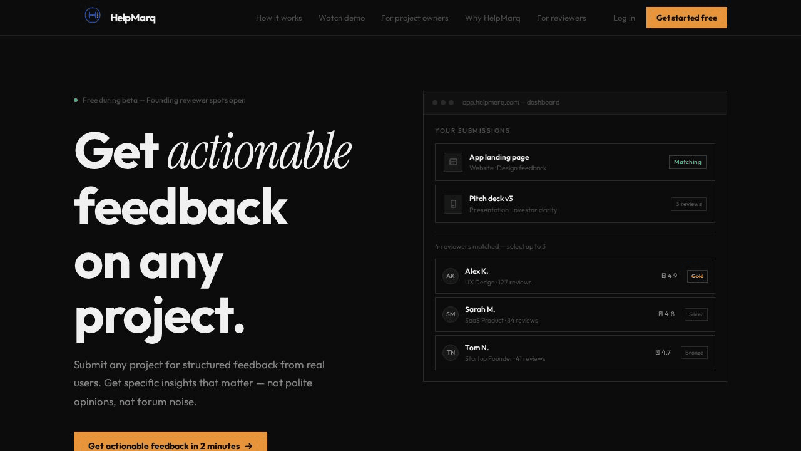801x451 pixels.
Task: Click the rating icon beside 4.7
Action: [657, 352]
